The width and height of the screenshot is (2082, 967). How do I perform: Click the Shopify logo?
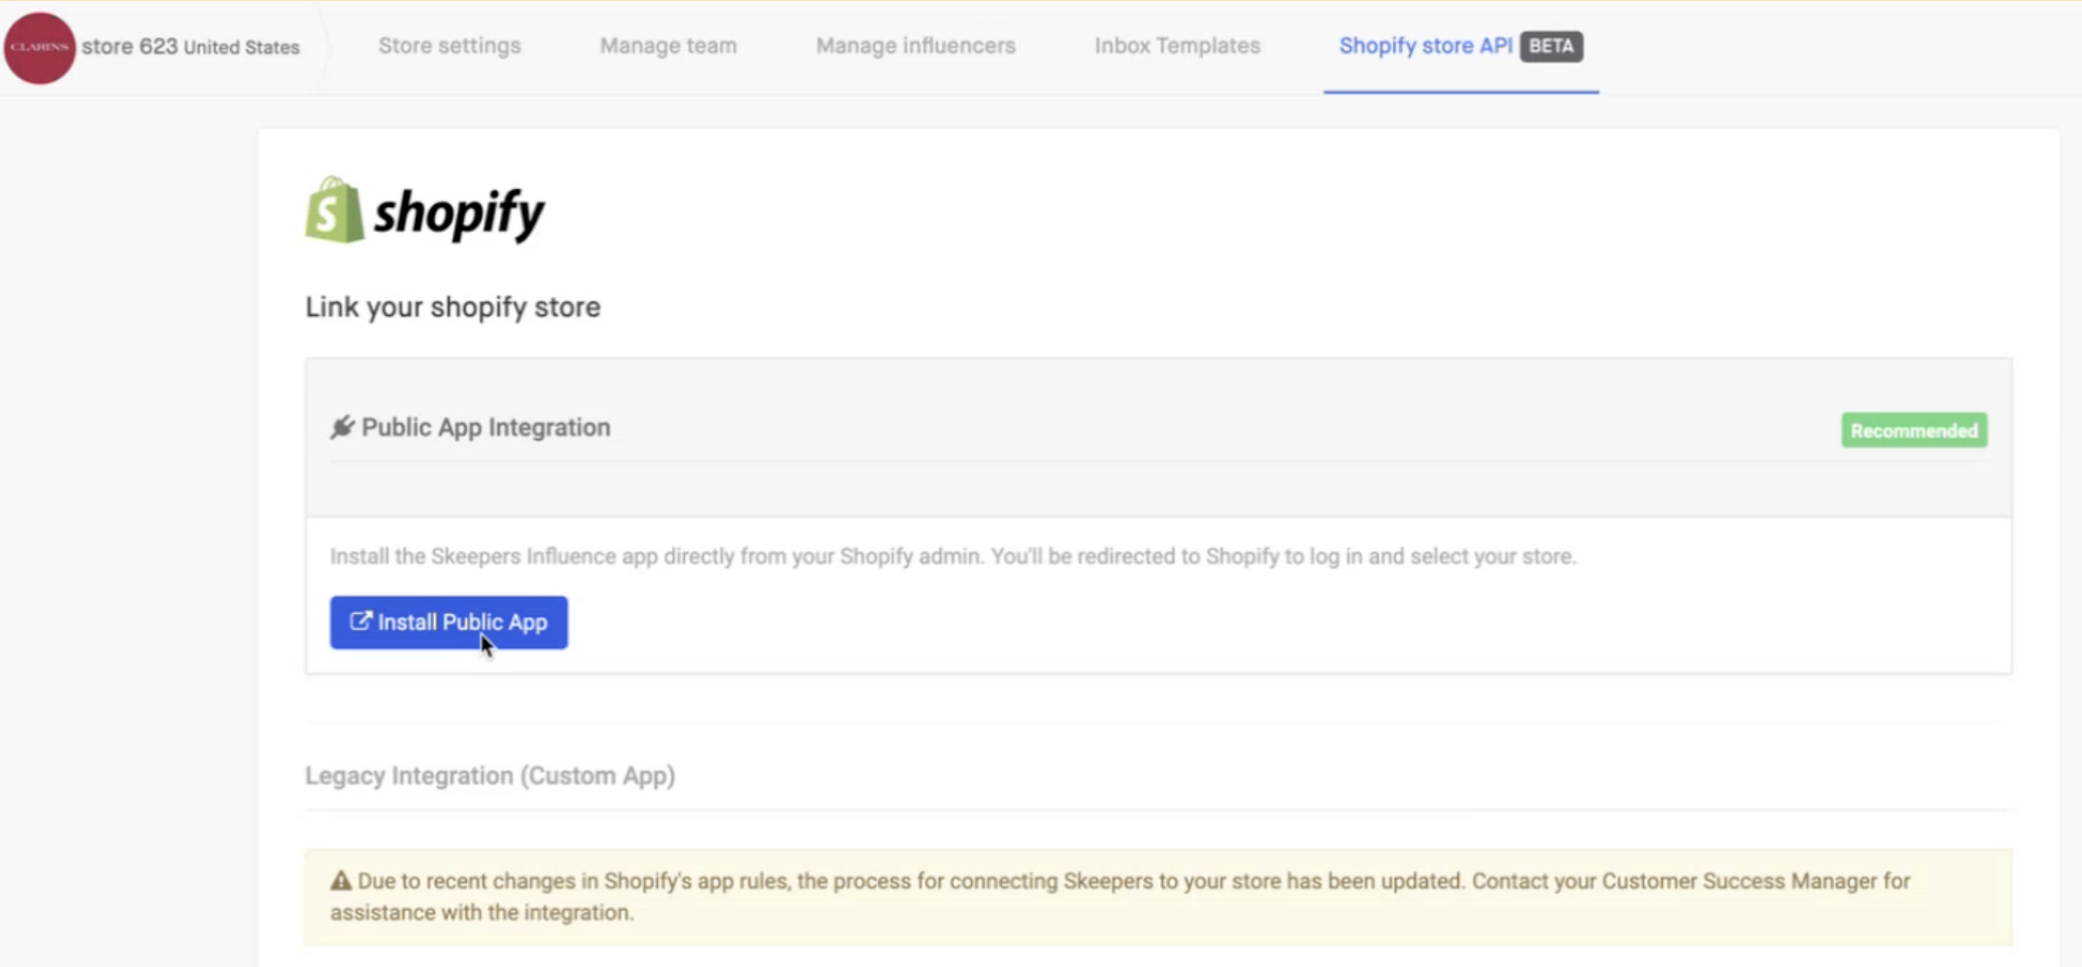tap(425, 211)
